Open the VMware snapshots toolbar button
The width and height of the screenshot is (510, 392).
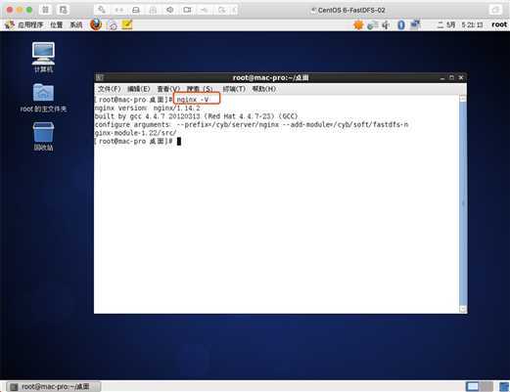63,10
